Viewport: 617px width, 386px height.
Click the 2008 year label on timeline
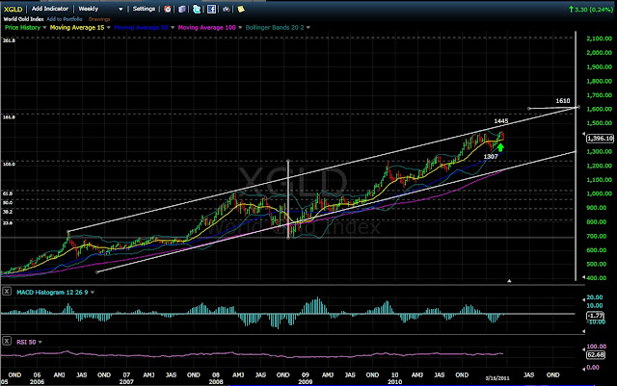click(x=216, y=382)
